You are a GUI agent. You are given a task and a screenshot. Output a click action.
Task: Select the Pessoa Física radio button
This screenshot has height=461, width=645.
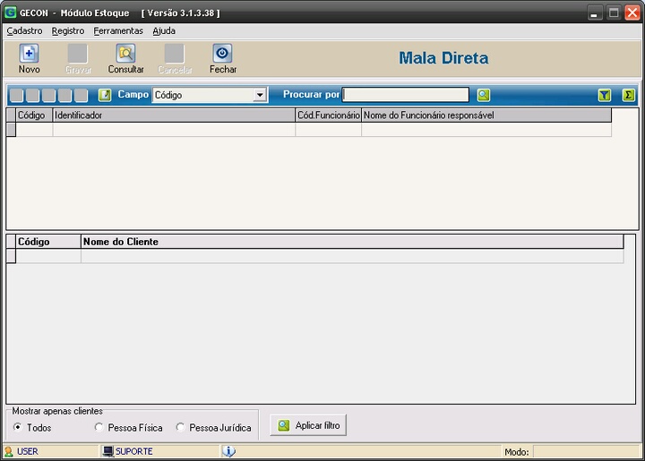(99, 428)
